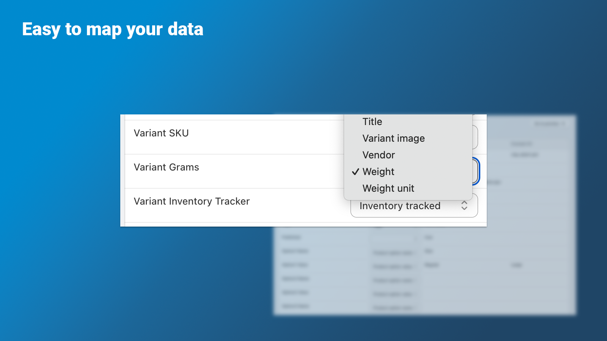Viewport: 607px width, 341px height.
Task: Click the Easy to map your data heading
Action: [x=113, y=30]
